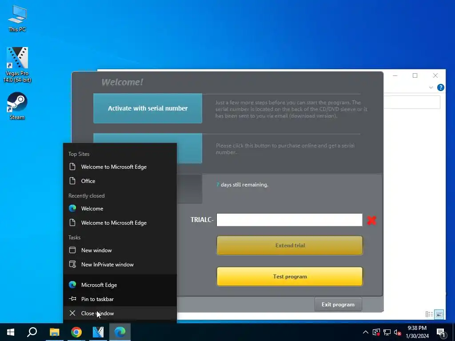The image size is (455, 341).
Task: Choose New InPrivate window task
Action: (x=120, y=265)
